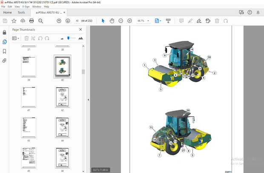
Task: Delete pages icon in thumbnails panel
Action: (26, 38)
